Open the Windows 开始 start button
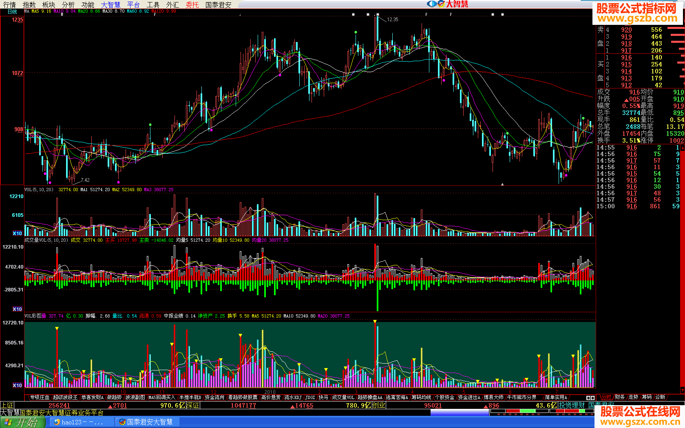Image resolution: width=685 pixels, height=428 pixels. click(x=23, y=422)
